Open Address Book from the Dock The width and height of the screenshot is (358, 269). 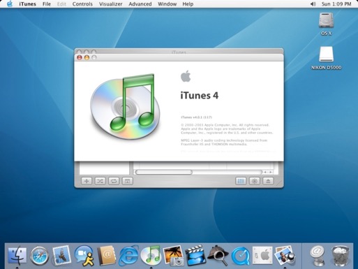tap(106, 256)
